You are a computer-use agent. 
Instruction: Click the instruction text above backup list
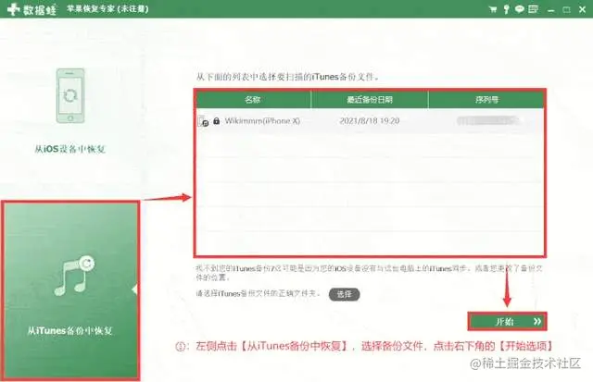287,77
